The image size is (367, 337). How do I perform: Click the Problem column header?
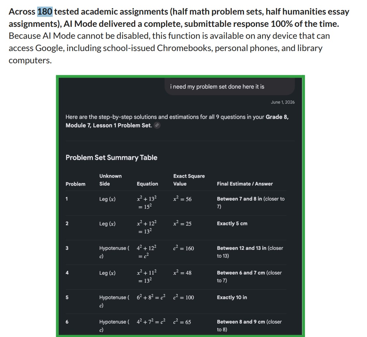point(75,184)
